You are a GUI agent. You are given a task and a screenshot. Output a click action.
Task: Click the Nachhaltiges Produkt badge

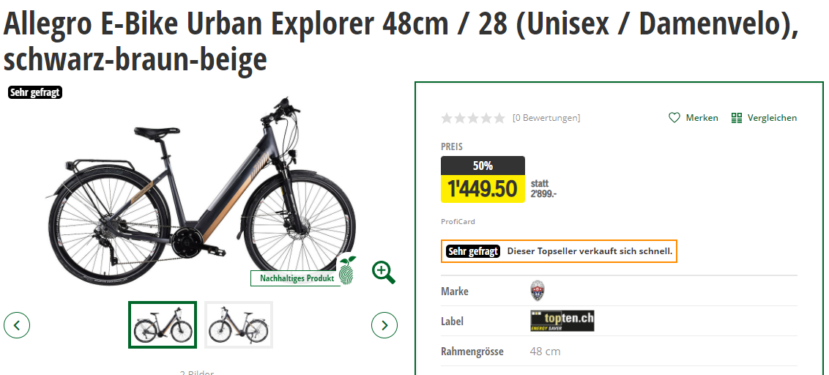[297, 278]
